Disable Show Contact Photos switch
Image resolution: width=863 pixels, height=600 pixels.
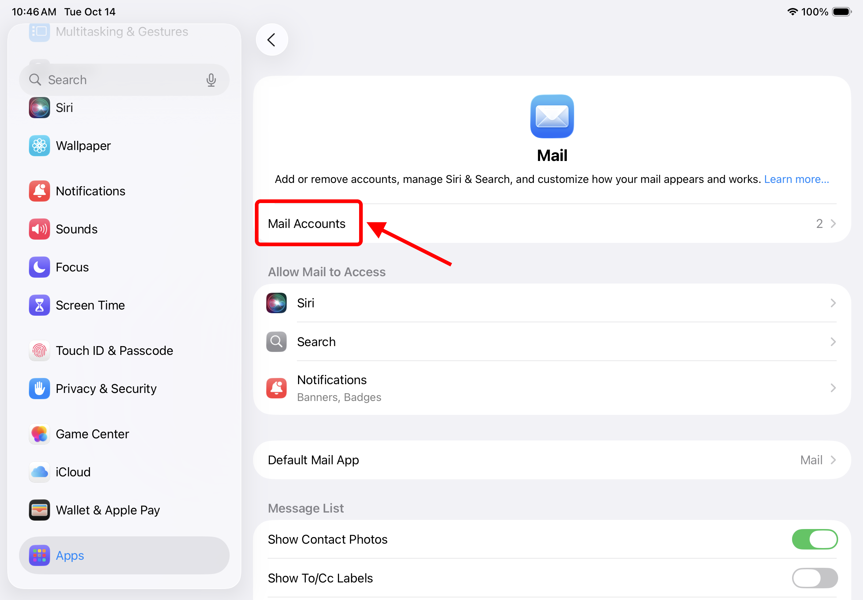[814, 539]
